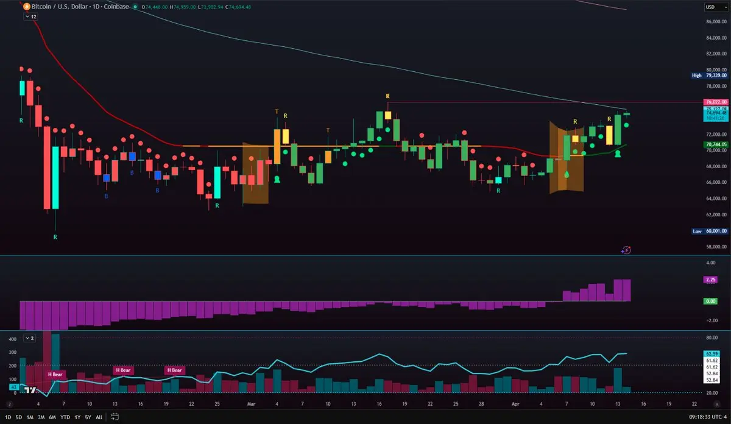Click the green 70,744.05 price label
Screen dimensions: 731x424
716,144
